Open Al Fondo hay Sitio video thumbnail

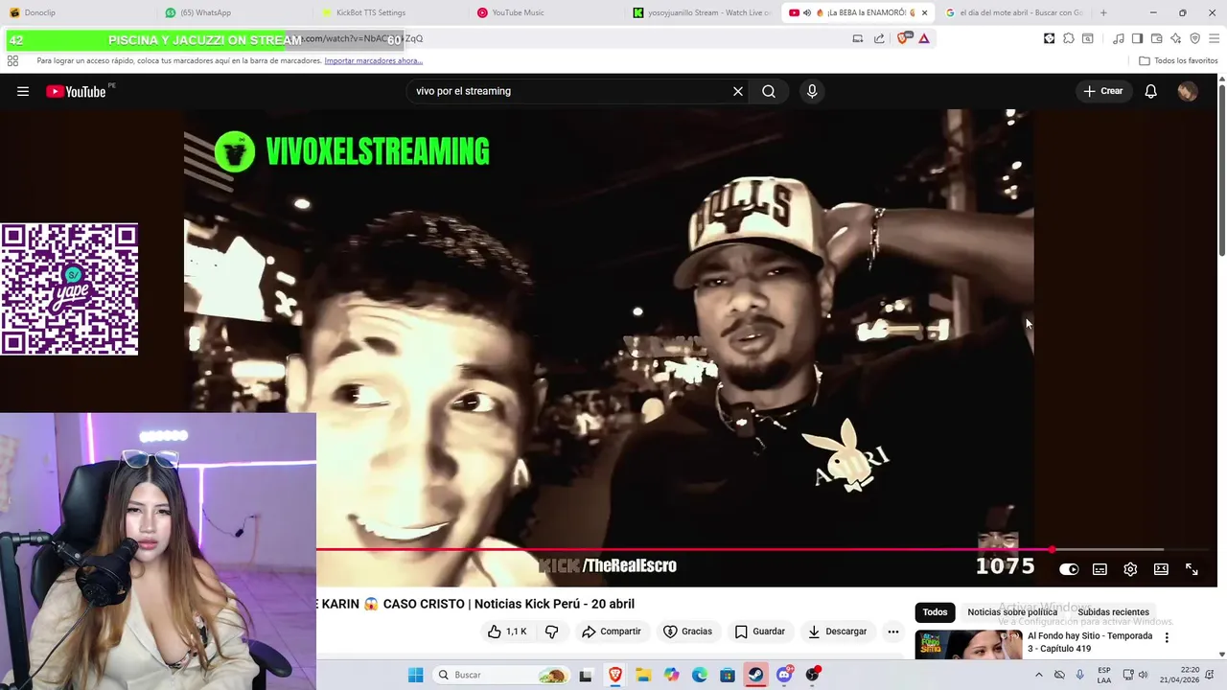(x=968, y=645)
